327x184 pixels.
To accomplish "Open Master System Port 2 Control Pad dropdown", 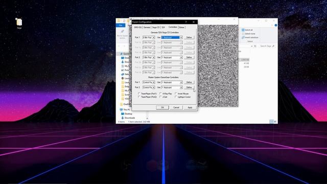I will point(149,87).
